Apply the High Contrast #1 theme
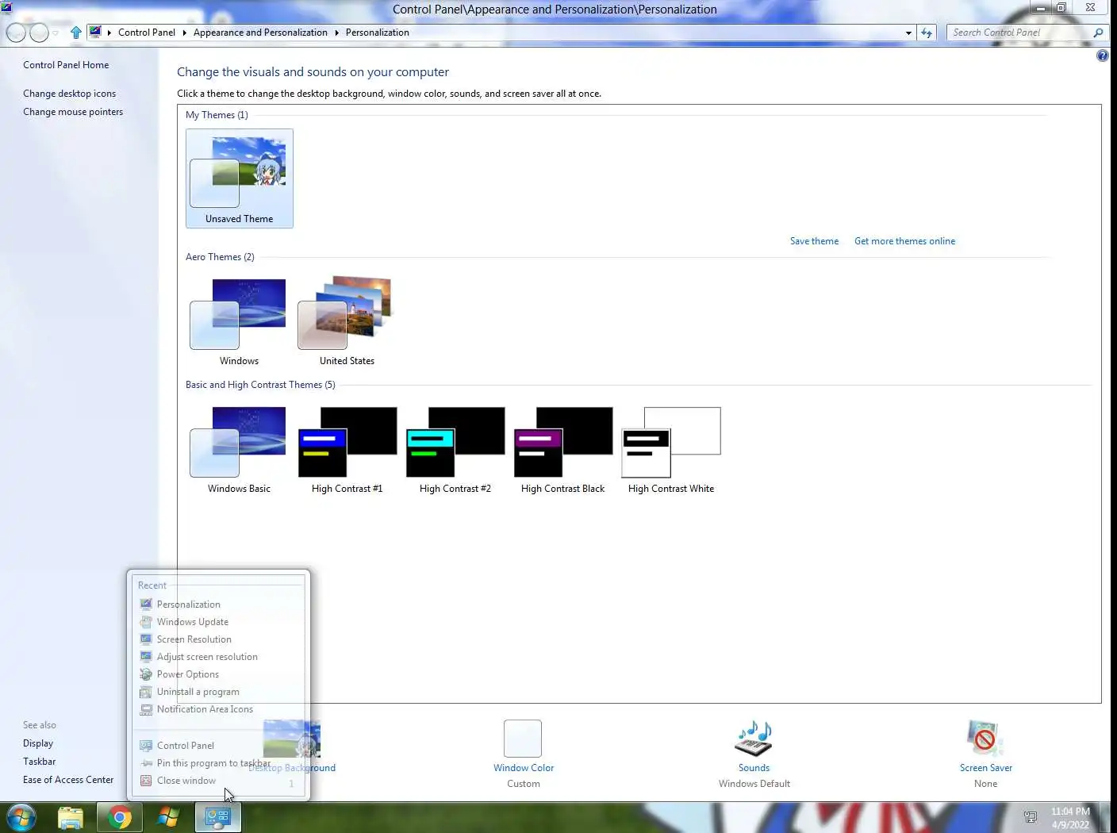Image resolution: width=1117 pixels, height=833 pixels. (x=347, y=450)
